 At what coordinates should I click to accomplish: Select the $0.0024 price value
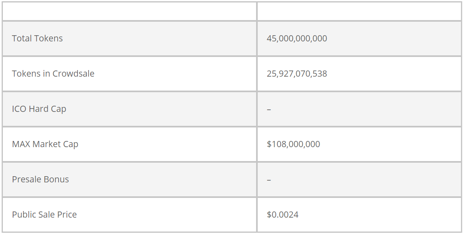[x=283, y=214]
